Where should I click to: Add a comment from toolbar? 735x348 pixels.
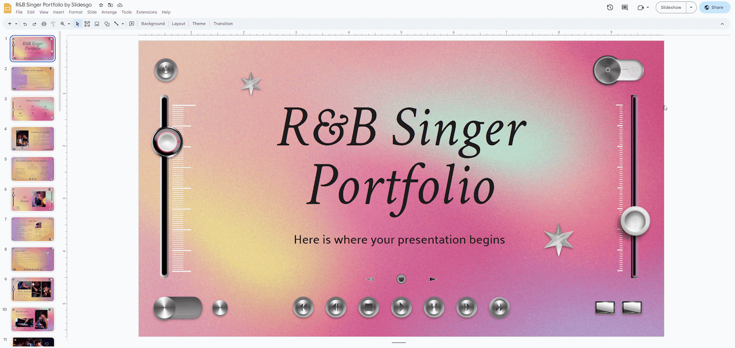pyautogui.click(x=132, y=24)
